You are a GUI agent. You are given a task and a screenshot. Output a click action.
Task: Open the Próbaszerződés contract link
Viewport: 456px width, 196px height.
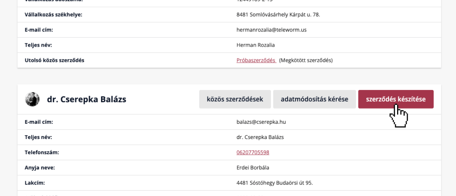256,60
